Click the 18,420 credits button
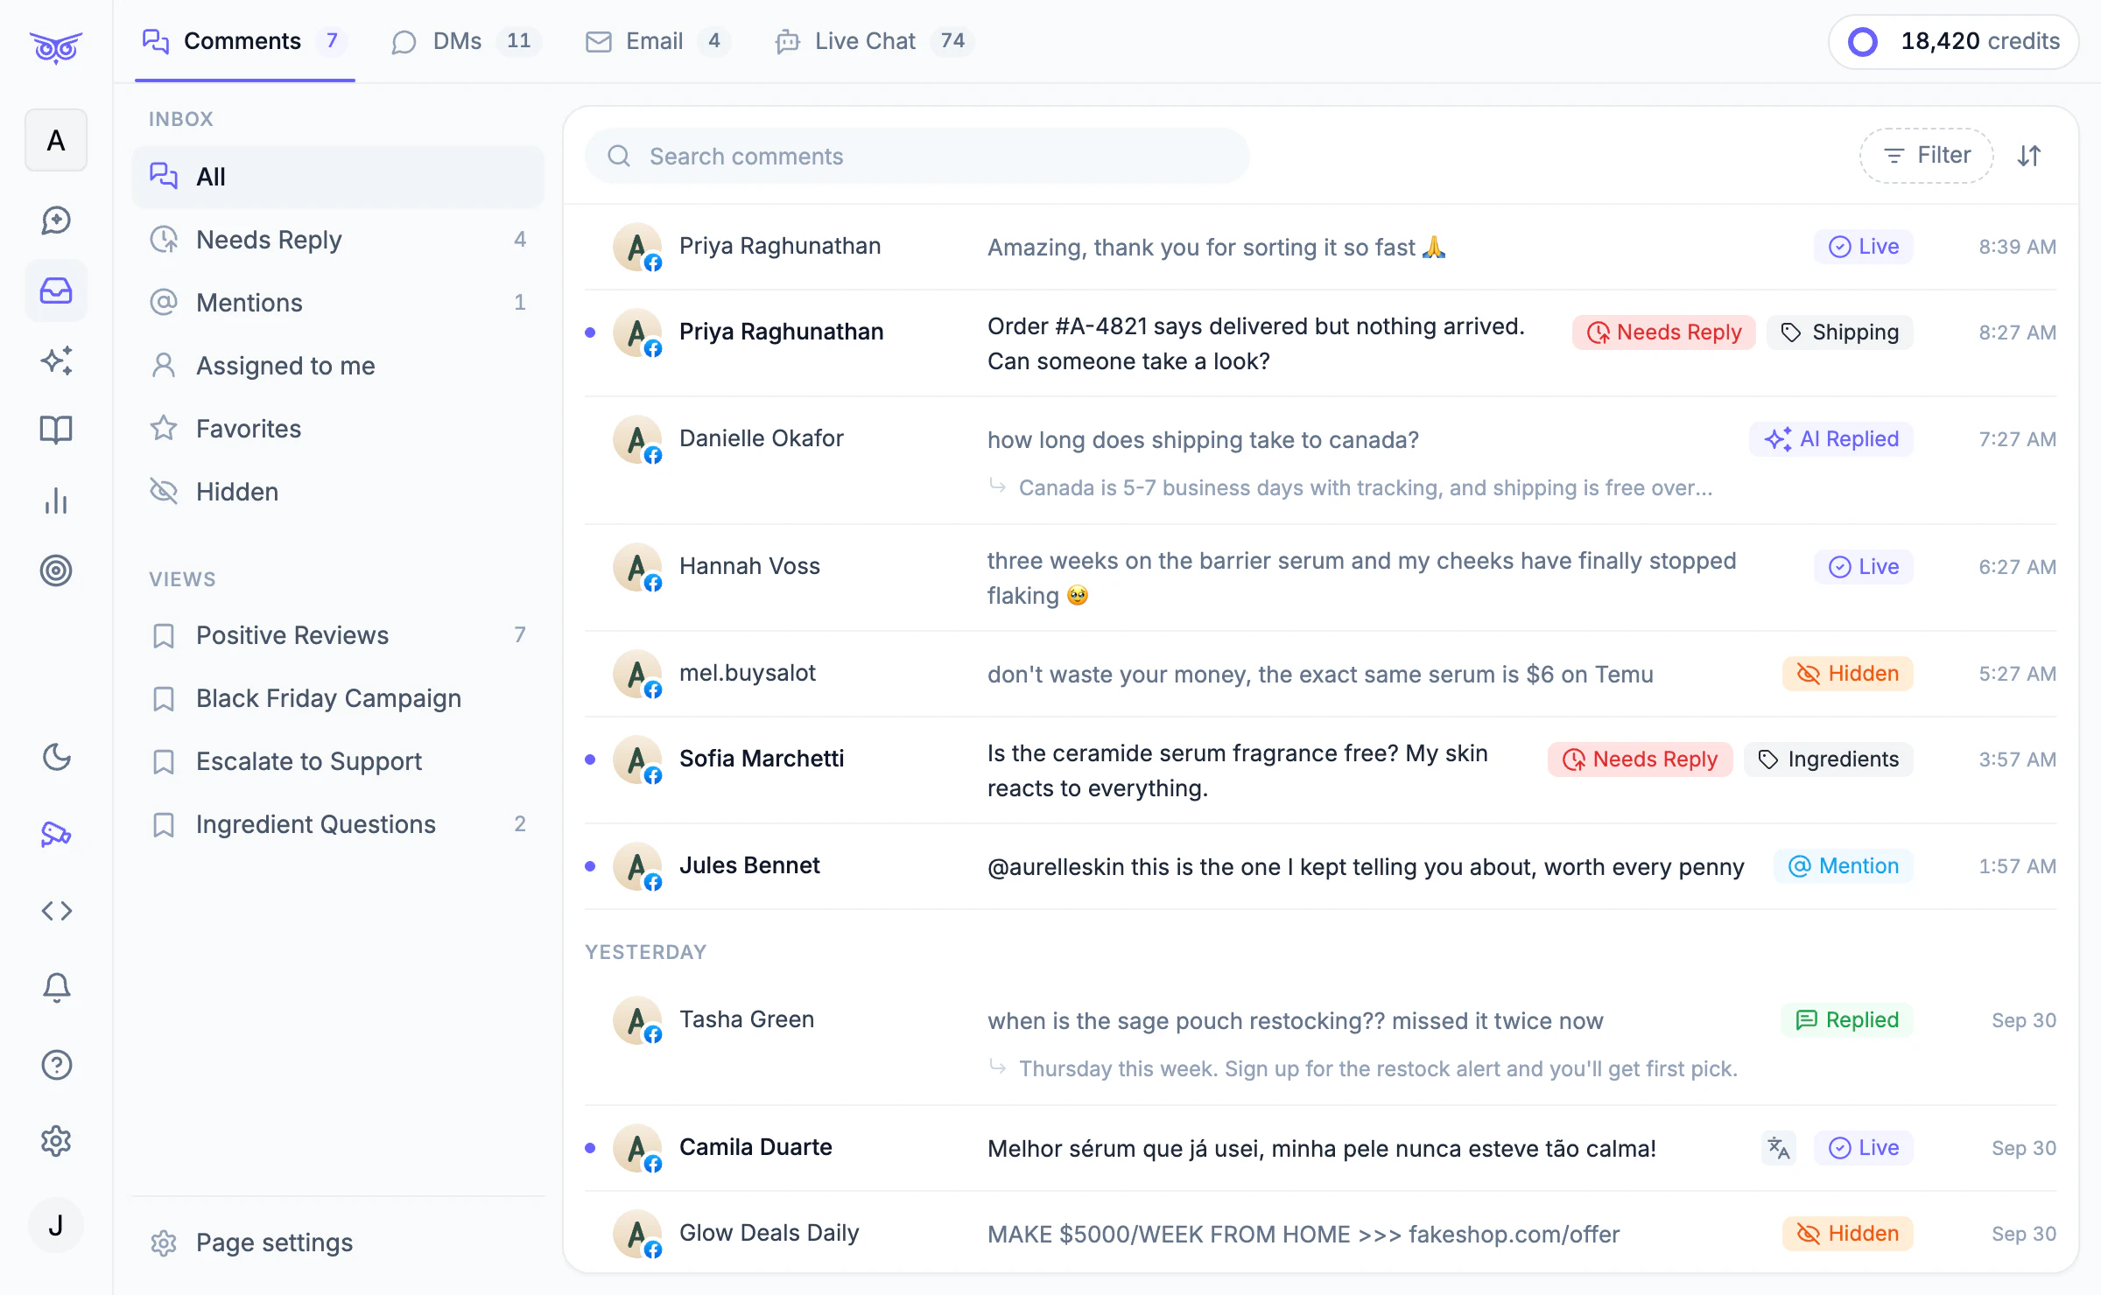Viewport: 2101px width, 1295px height. 1953,41
